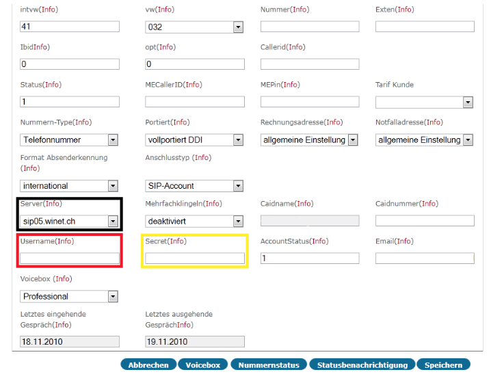Open the vw dropdown showing 032
Image resolution: width=504 pixels, height=385 pixels.
[194, 27]
